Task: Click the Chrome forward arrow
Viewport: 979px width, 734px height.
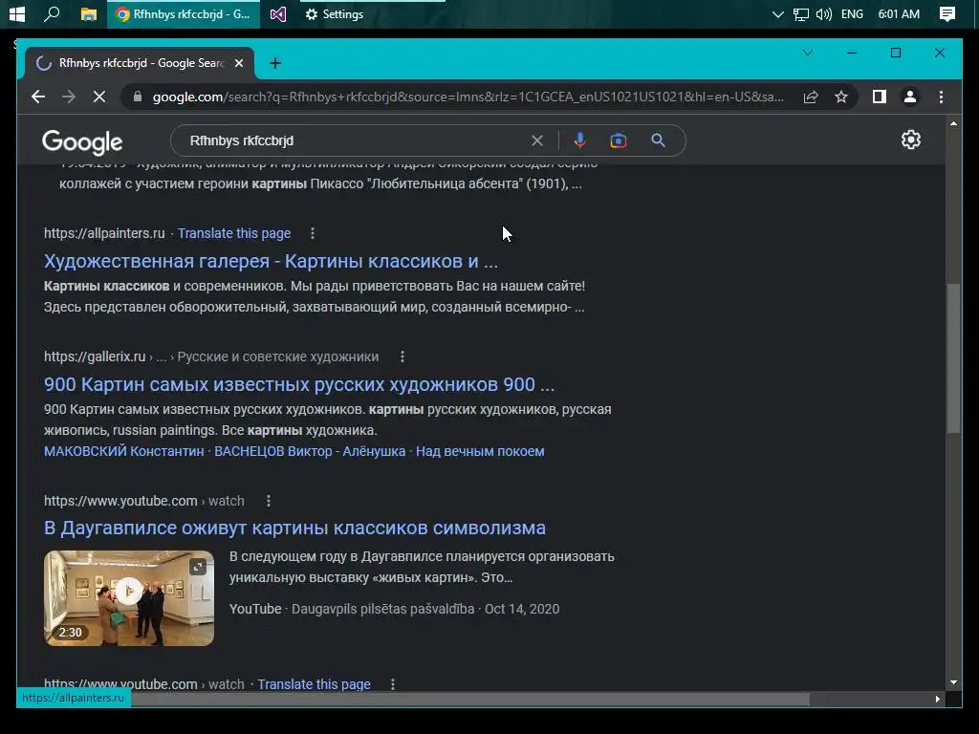Action: point(69,97)
